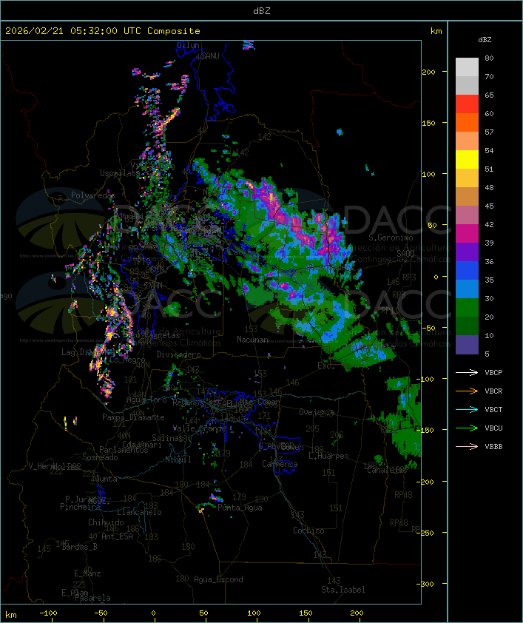Viewport: 523px width, 623px height.
Task: Click the VBCR legend label
Action: click(x=493, y=391)
